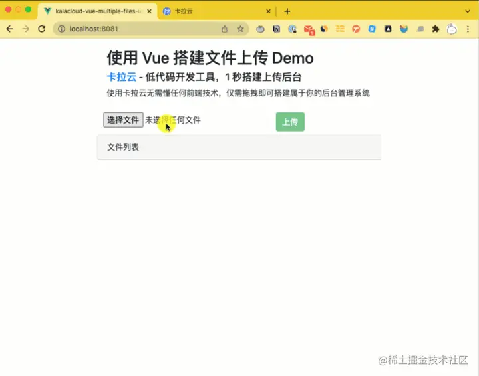The width and height of the screenshot is (479, 376).
Task: Open the orange round T extension icon
Action: pyautogui.click(x=356, y=29)
